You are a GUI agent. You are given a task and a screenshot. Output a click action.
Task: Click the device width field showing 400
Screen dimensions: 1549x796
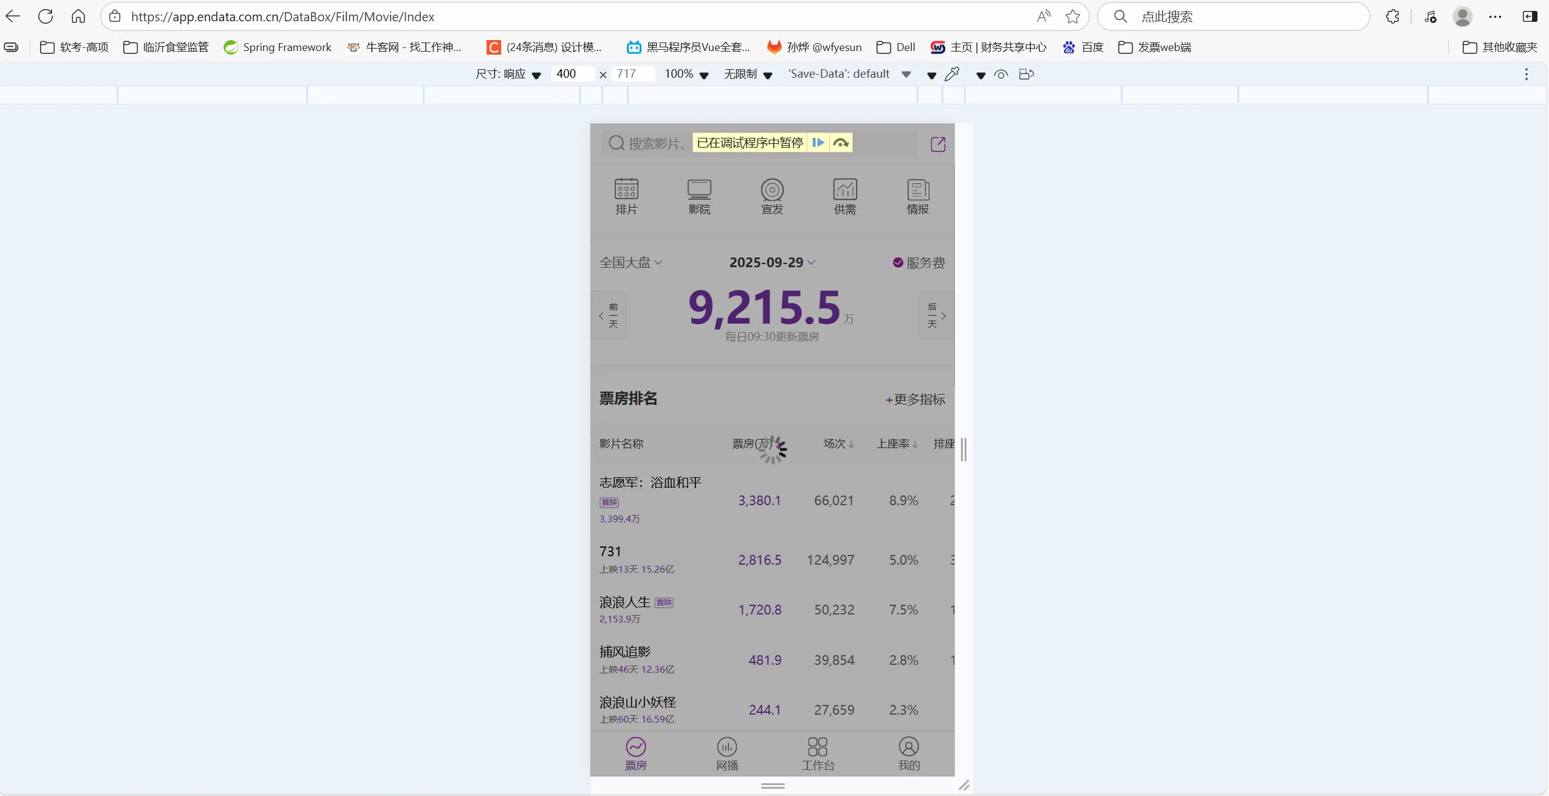click(571, 74)
